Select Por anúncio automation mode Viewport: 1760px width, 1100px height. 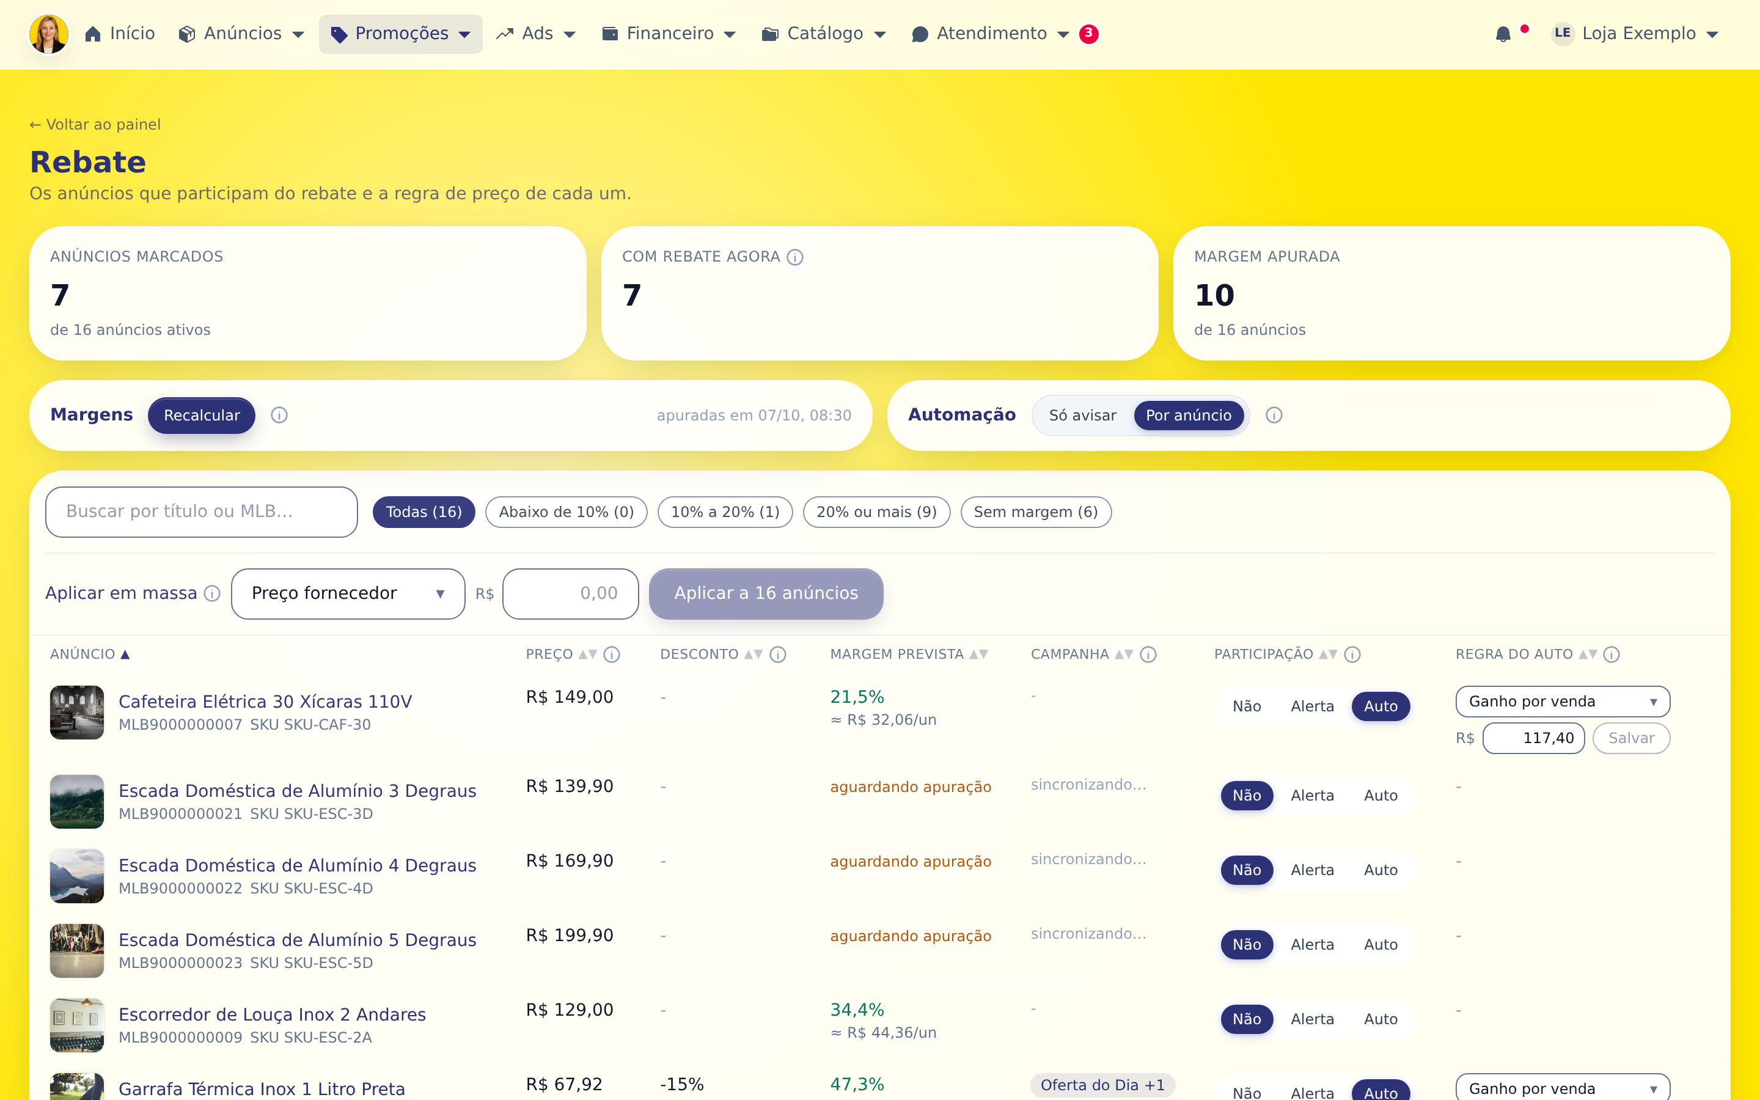click(x=1189, y=416)
